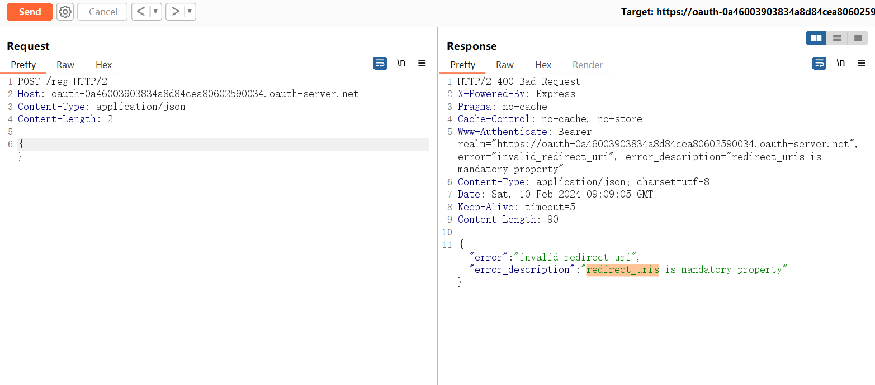The image size is (875, 385).
Task: Switch to Raw tab in Request panel
Action: click(65, 65)
